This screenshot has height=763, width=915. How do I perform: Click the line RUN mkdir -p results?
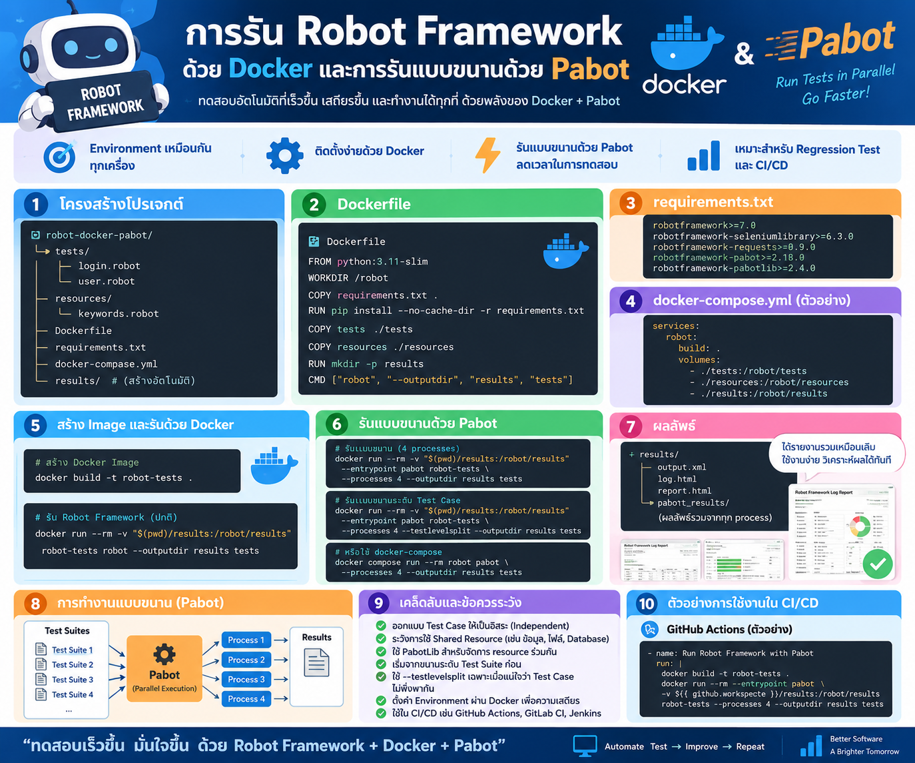click(366, 364)
